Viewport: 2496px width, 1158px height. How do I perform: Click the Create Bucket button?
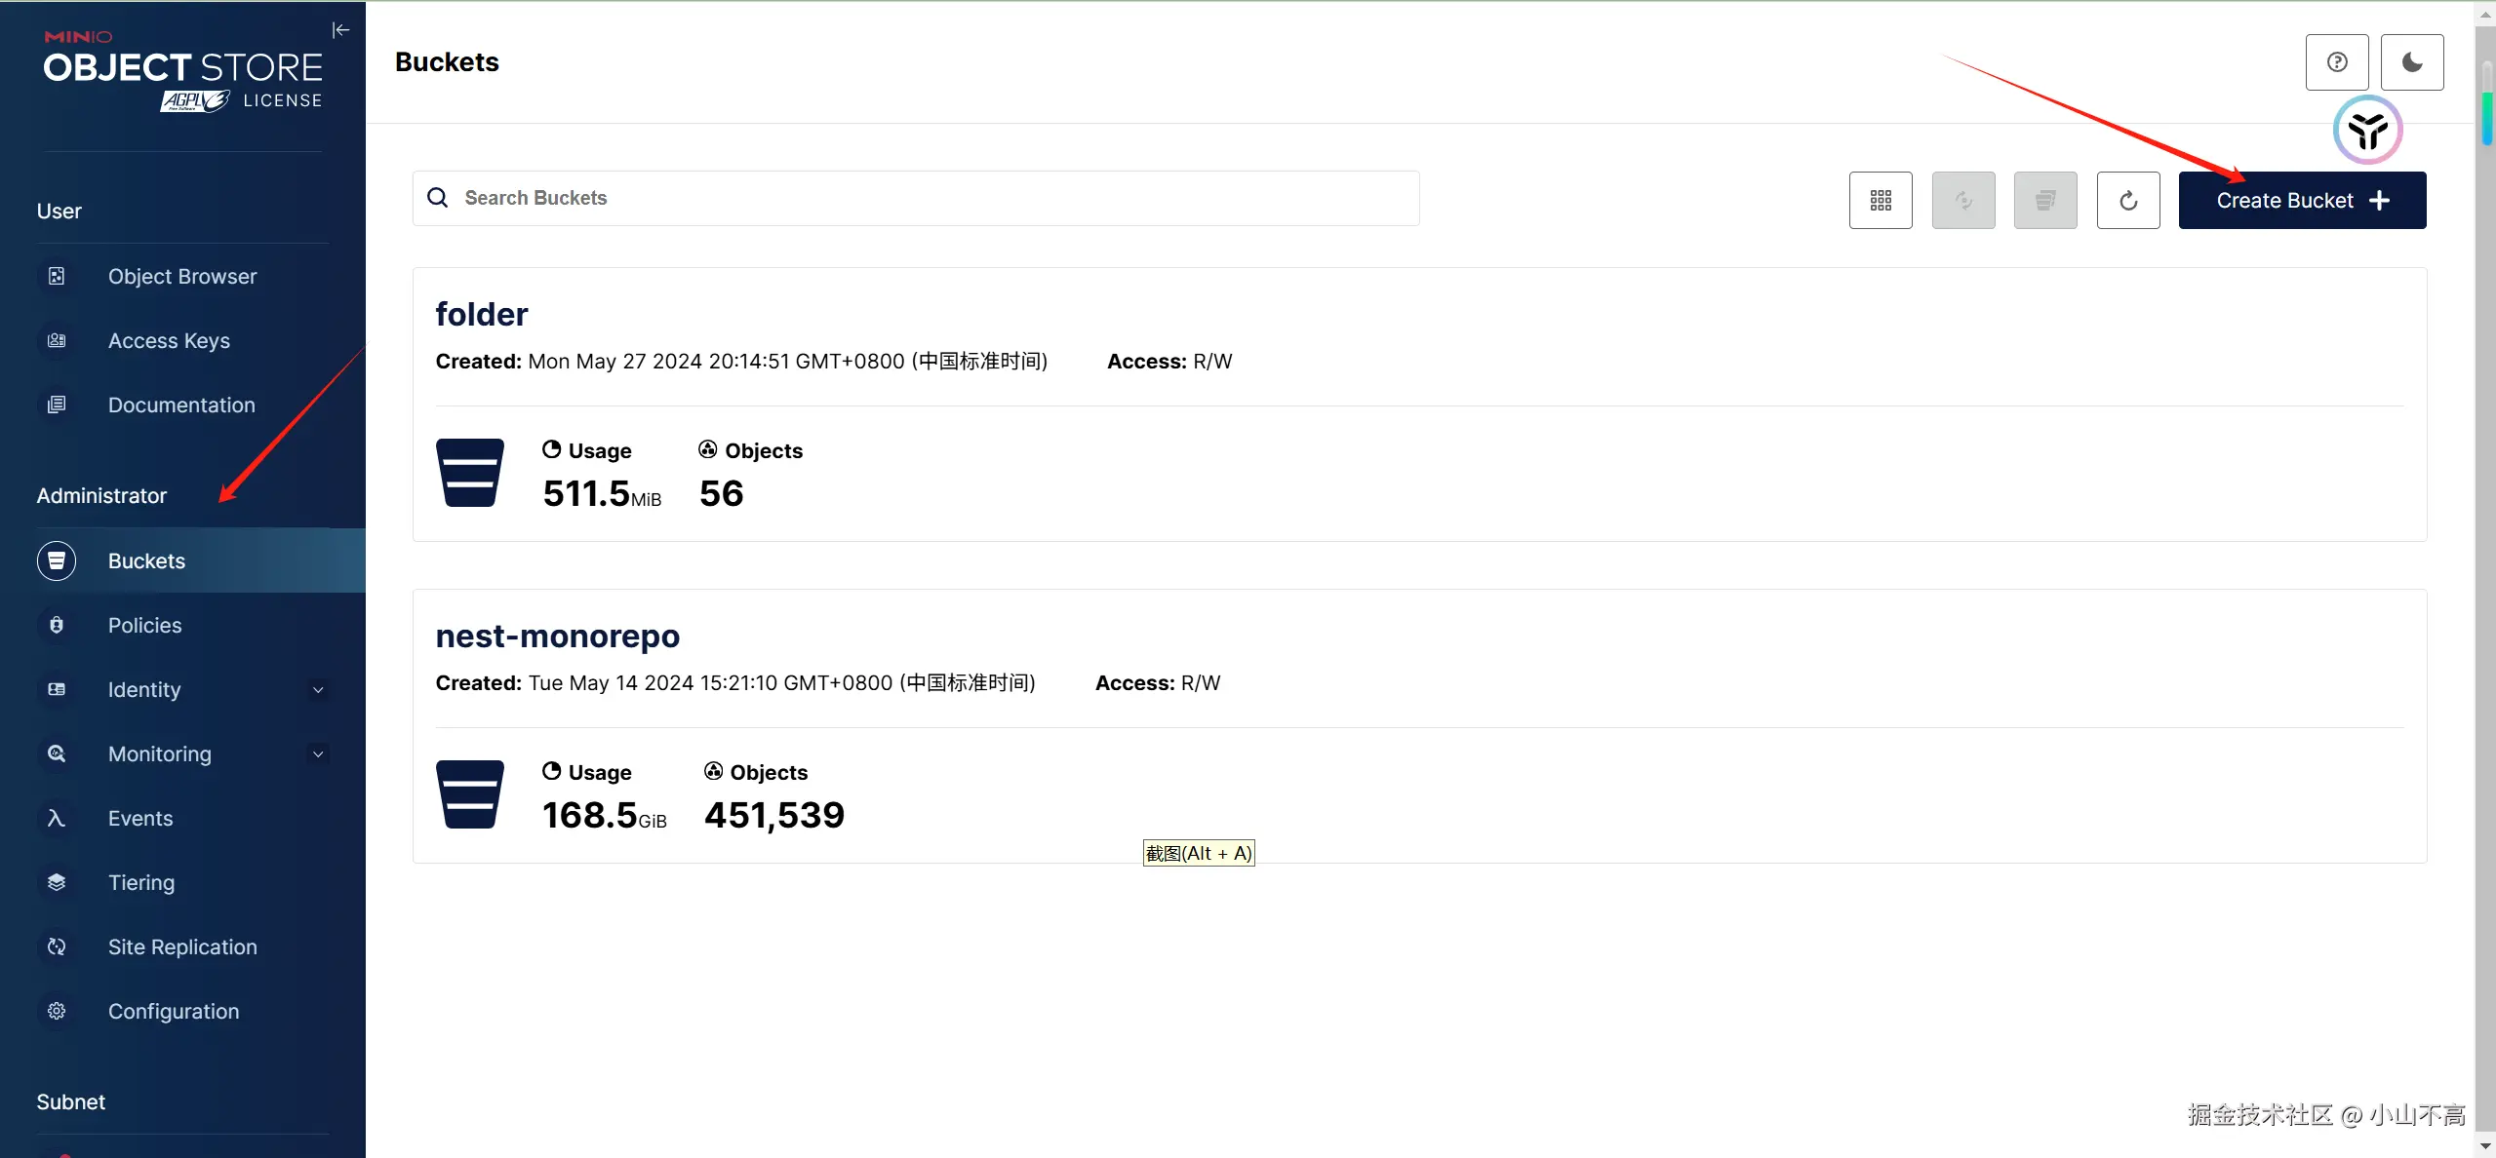2302,201
